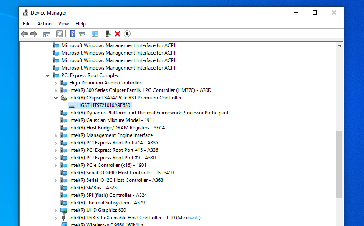Open the Properties toolbar icon

pos(60,34)
